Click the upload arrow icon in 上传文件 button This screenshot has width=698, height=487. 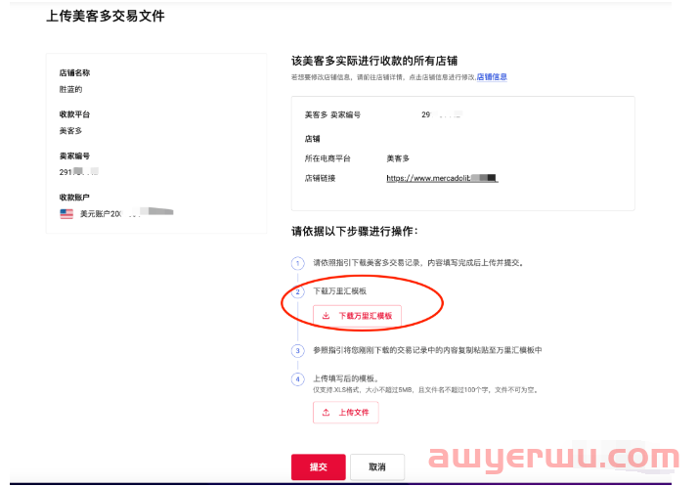click(326, 413)
